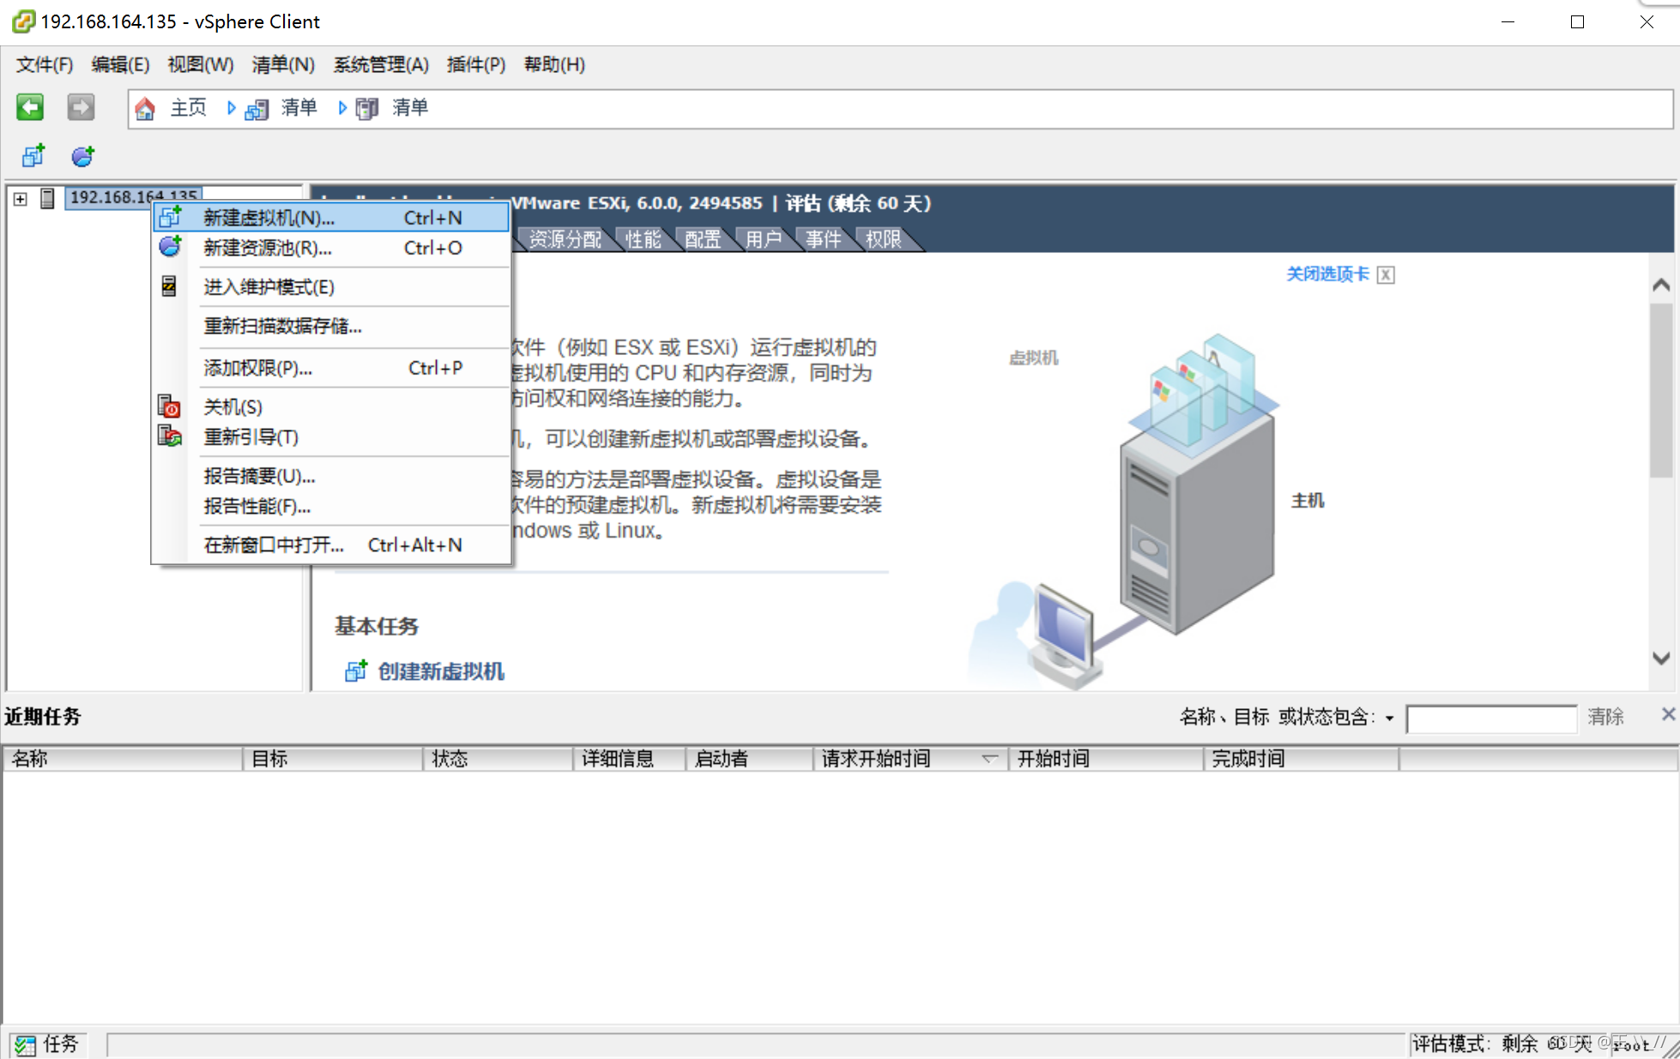This screenshot has width=1680, height=1059.
Task: Choose 在新窗口中打开... from context menu
Action: point(331,545)
